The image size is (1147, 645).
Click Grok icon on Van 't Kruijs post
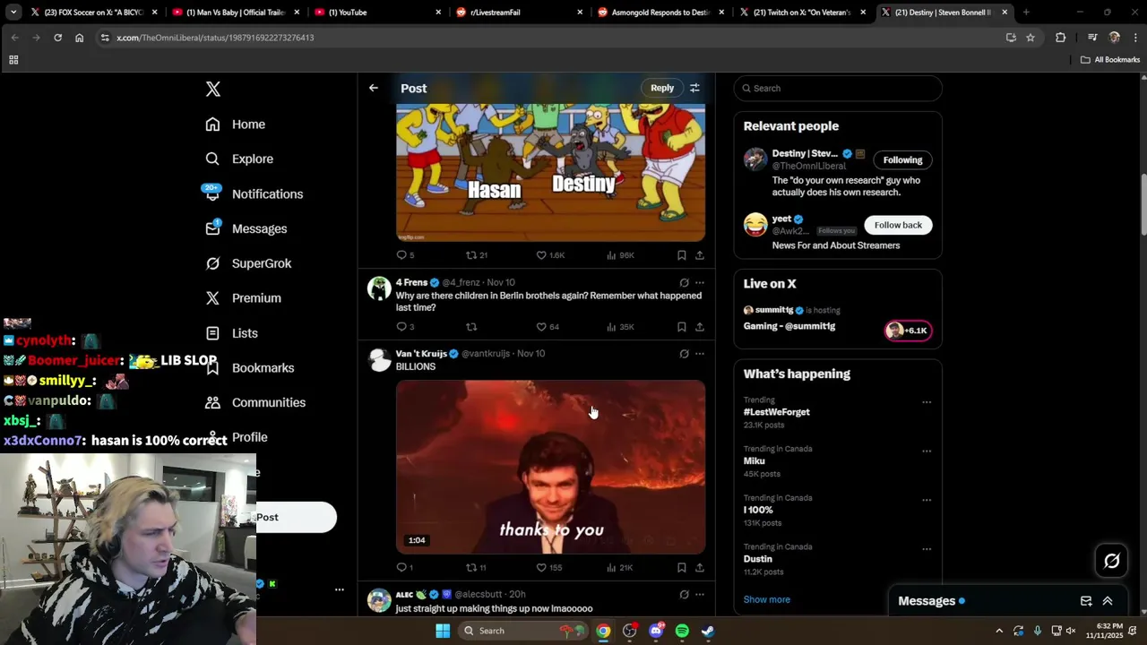coord(684,354)
